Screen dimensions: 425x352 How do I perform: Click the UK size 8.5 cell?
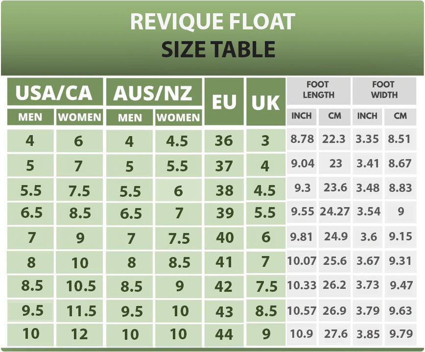[x=266, y=310]
